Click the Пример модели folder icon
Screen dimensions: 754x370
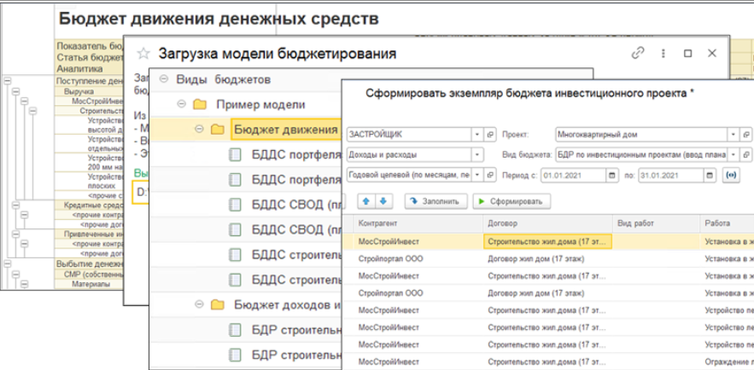coord(200,105)
